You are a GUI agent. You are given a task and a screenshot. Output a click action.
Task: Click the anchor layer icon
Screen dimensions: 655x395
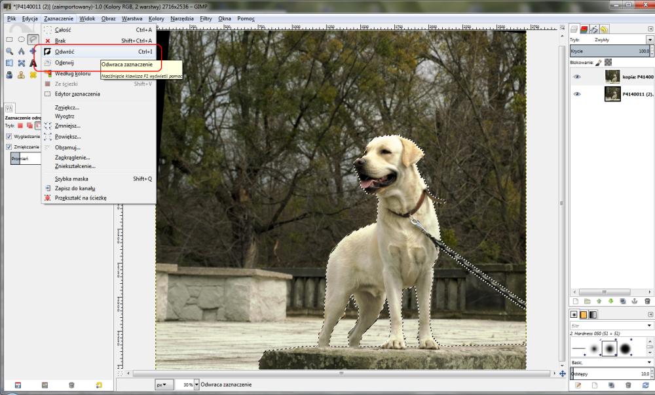[634, 301]
